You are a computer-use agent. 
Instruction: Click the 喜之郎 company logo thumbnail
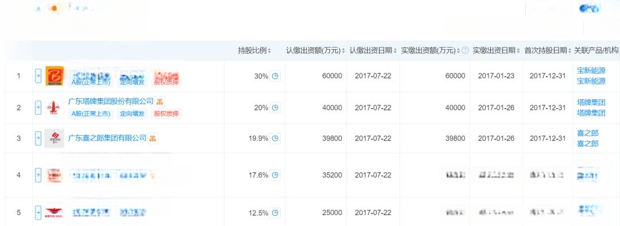[54, 138]
